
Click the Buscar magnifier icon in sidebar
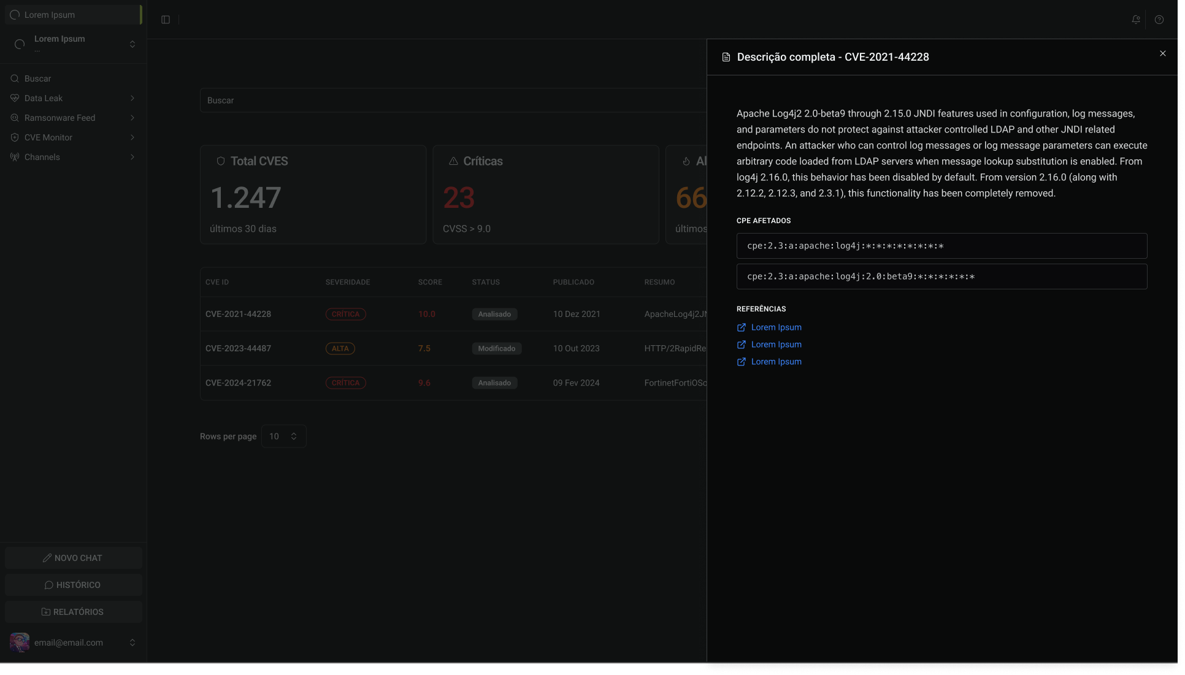pos(15,78)
